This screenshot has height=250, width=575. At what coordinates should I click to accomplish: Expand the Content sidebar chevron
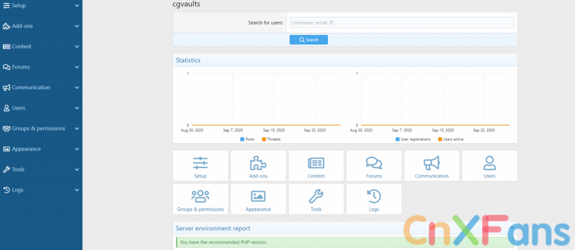[x=76, y=47]
